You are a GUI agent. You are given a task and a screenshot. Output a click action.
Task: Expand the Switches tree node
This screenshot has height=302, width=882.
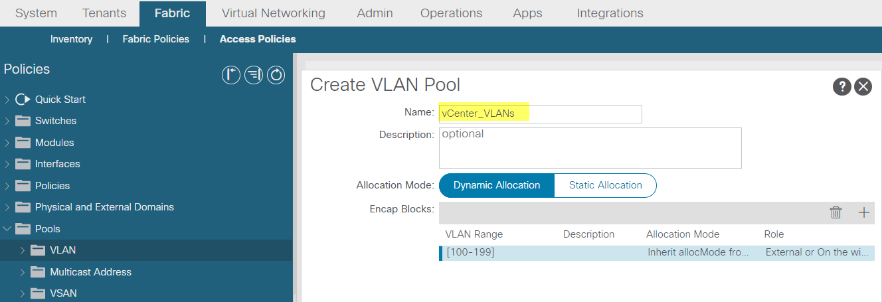pyautogui.click(x=7, y=121)
